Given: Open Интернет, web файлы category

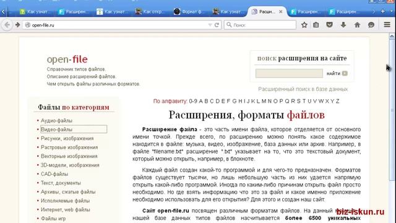Looking at the screenshot, I should pyautogui.click(x=65, y=209).
